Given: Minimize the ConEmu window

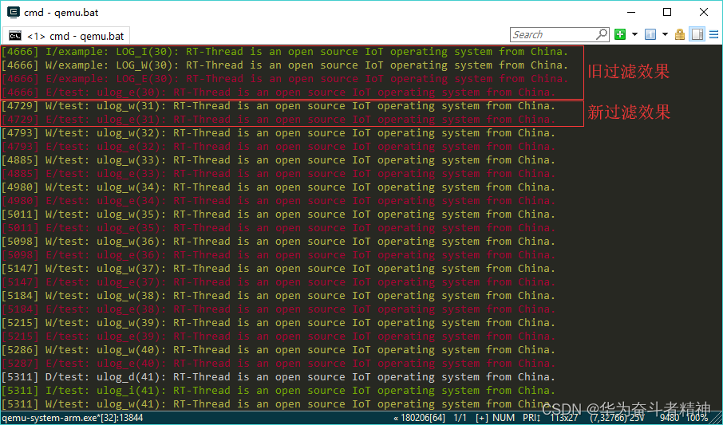Looking at the screenshot, I should pyautogui.click(x=630, y=13).
